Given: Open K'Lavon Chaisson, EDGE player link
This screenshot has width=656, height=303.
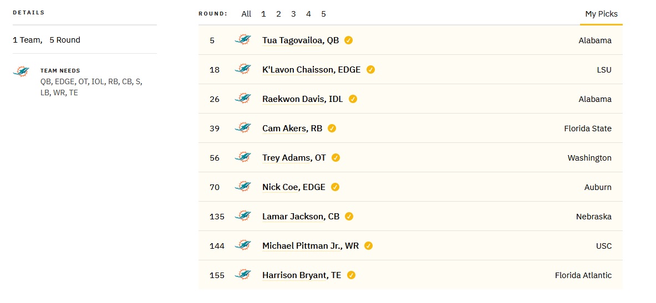Looking at the screenshot, I should click(311, 70).
